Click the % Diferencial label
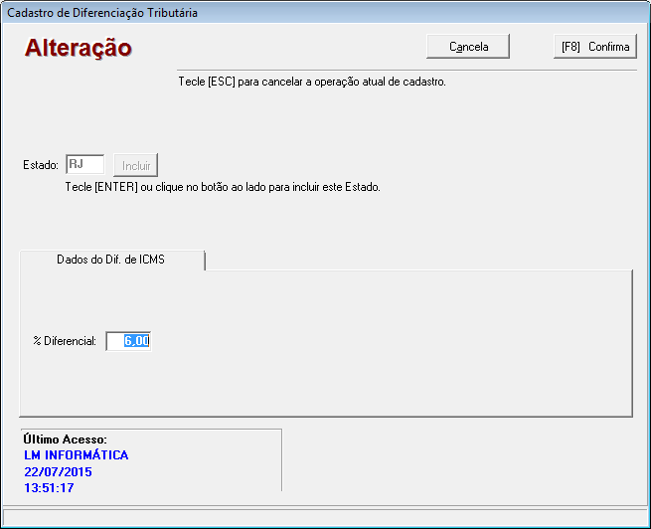The width and height of the screenshot is (651, 529). [x=65, y=341]
